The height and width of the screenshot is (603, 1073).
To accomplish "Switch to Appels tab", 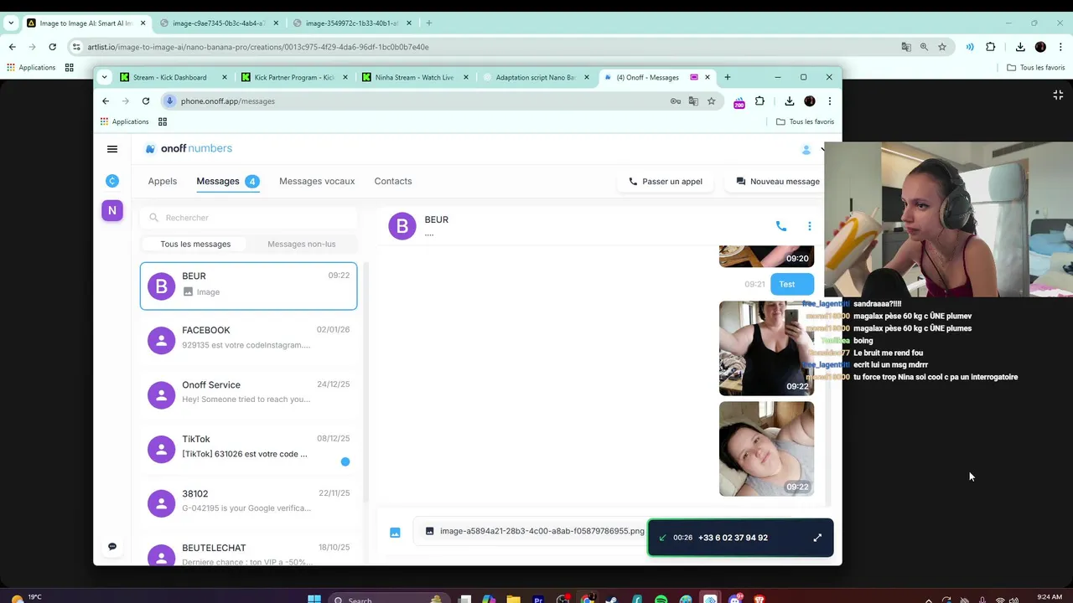I will coord(163,181).
